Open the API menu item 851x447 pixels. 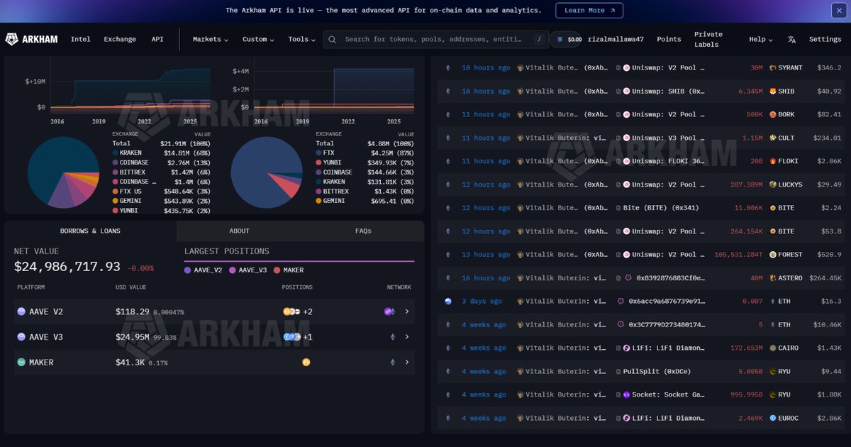point(157,40)
